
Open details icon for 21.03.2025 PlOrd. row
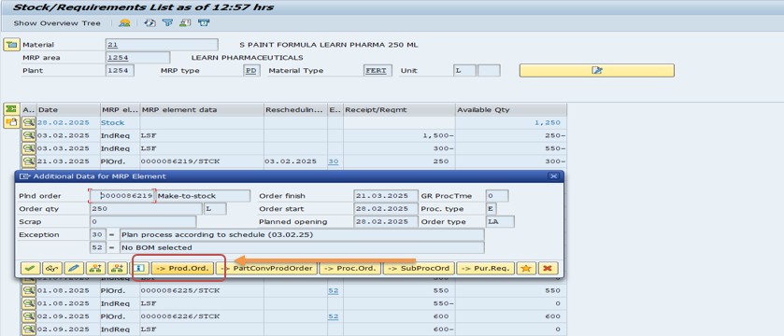click(x=28, y=161)
